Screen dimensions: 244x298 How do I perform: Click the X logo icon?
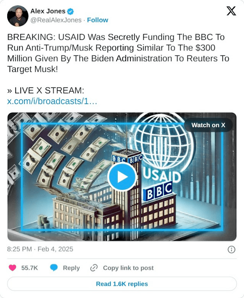pyautogui.click(x=231, y=11)
